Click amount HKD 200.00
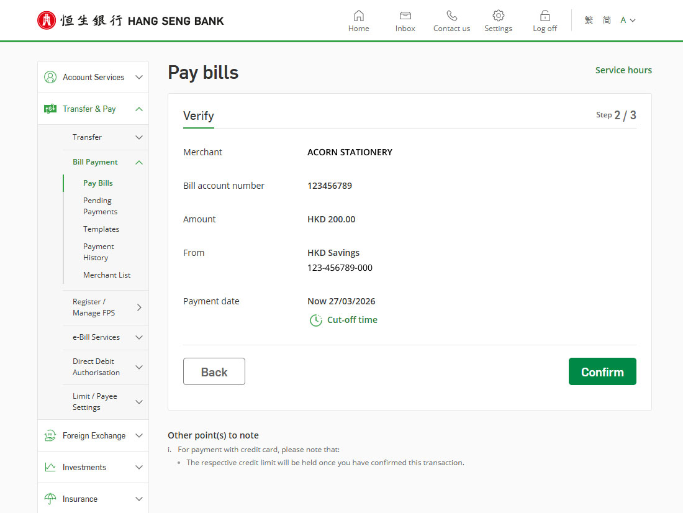Viewport: 683px width, 513px height. coord(332,219)
